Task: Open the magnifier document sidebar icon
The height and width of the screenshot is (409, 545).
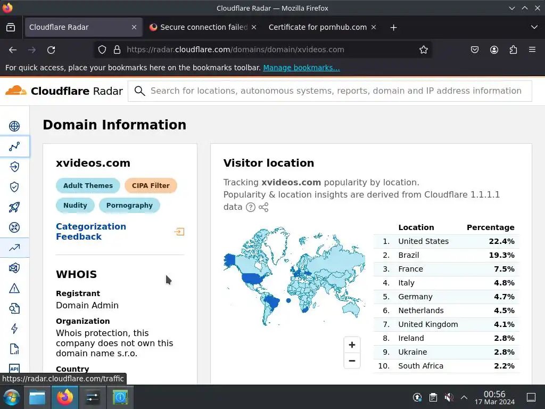Action: tap(14, 308)
